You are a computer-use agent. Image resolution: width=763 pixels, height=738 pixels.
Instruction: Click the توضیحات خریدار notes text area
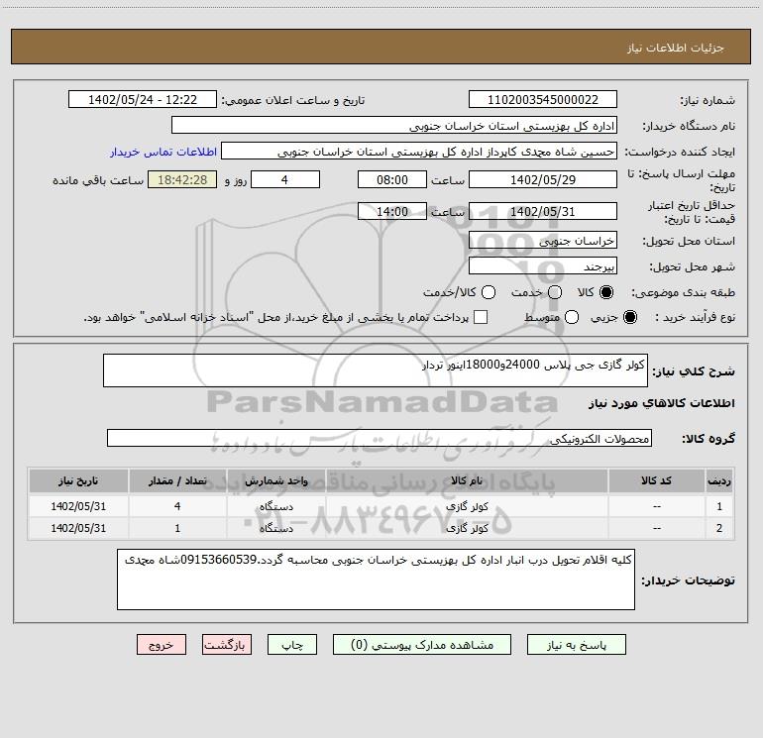pyautogui.click(x=376, y=580)
